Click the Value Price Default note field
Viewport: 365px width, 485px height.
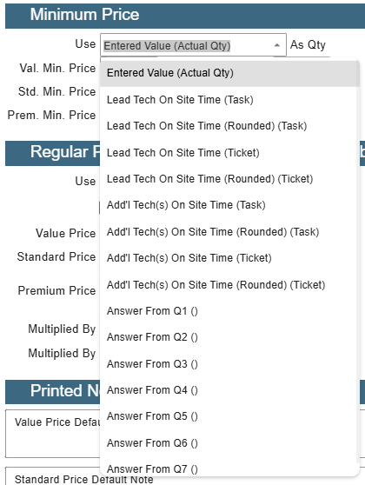pos(53,434)
